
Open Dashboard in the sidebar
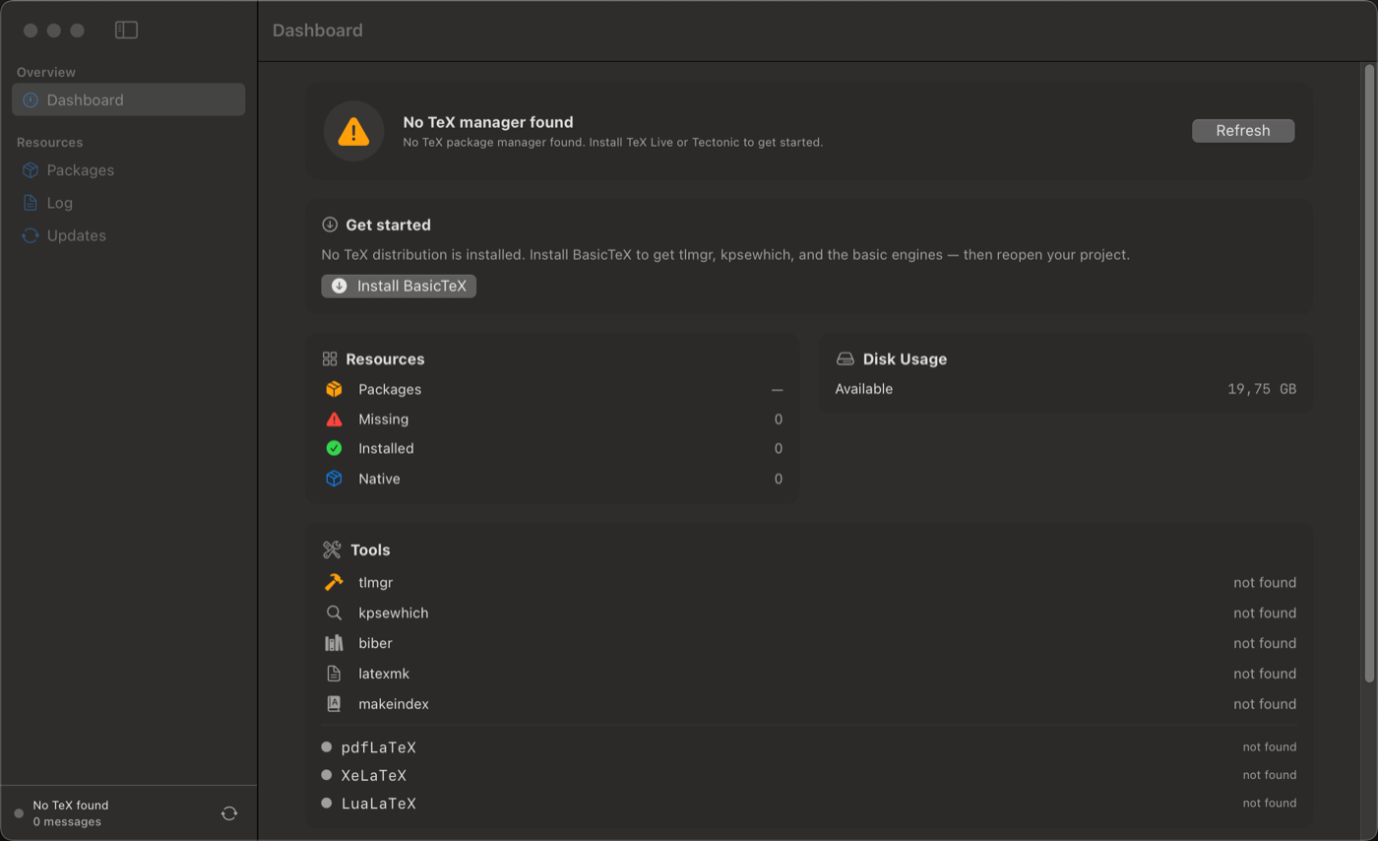coord(128,99)
